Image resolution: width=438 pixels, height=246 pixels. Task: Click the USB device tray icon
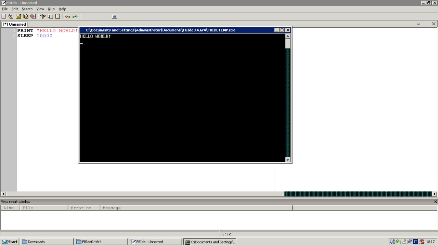click(x=404, y=242)
